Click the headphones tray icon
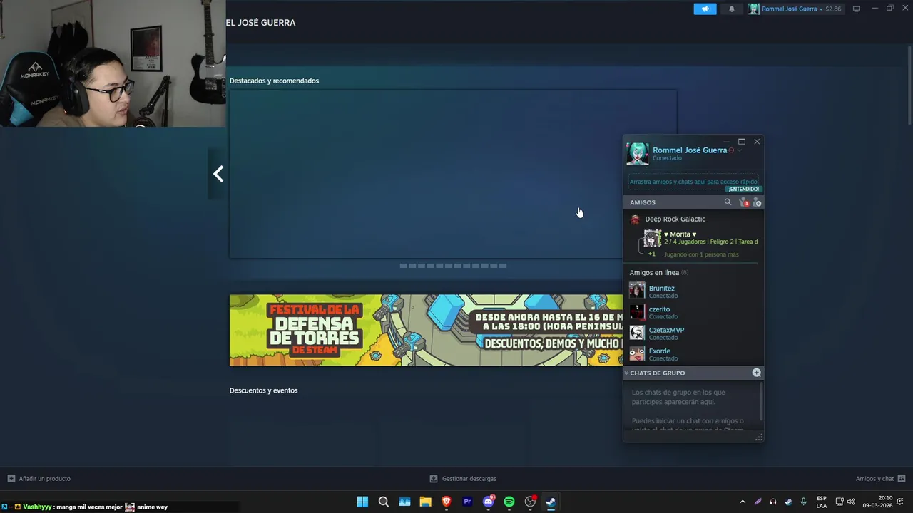The height and width of the screenshot is (513, 913). pyautogui.click(x=773, y=502)
